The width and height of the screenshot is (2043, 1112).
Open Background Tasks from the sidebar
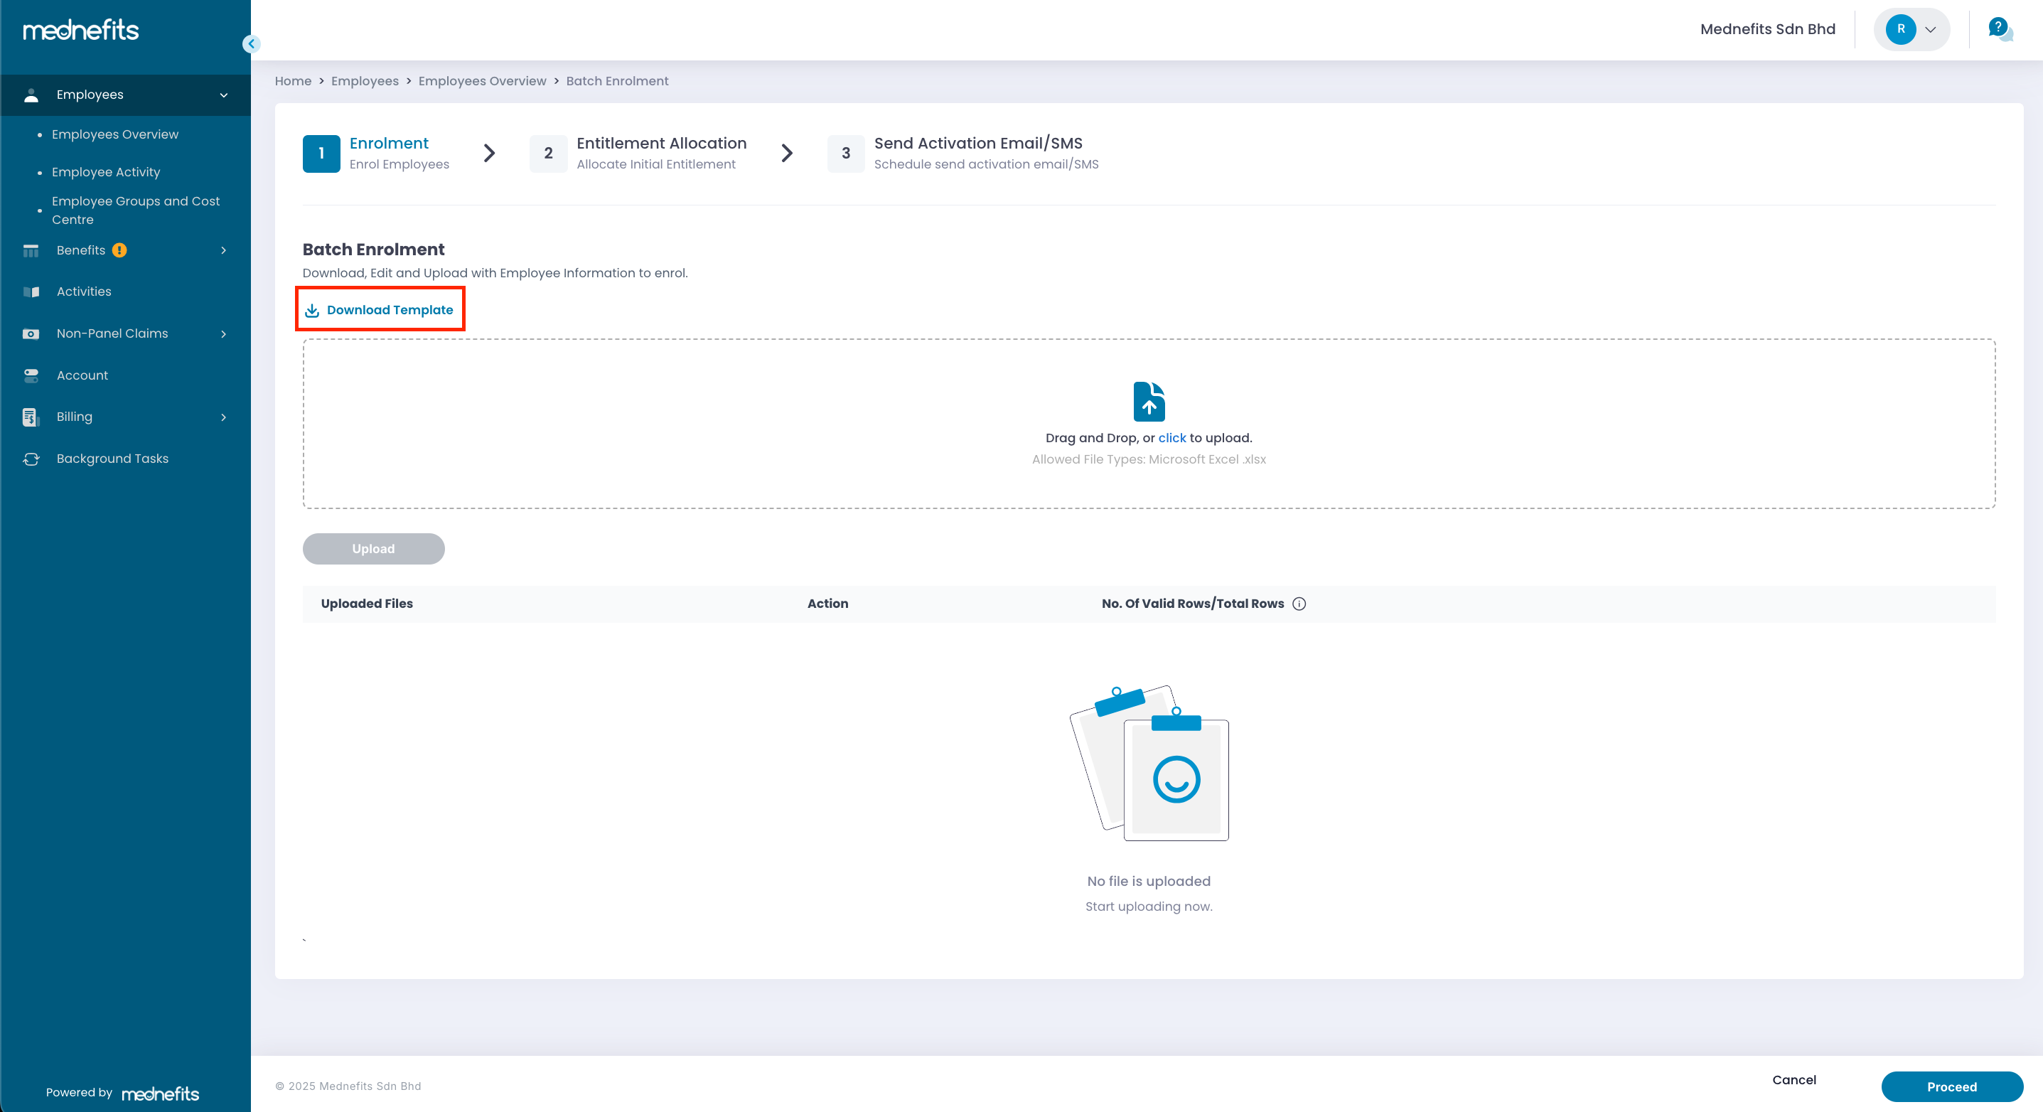[112, 459]
